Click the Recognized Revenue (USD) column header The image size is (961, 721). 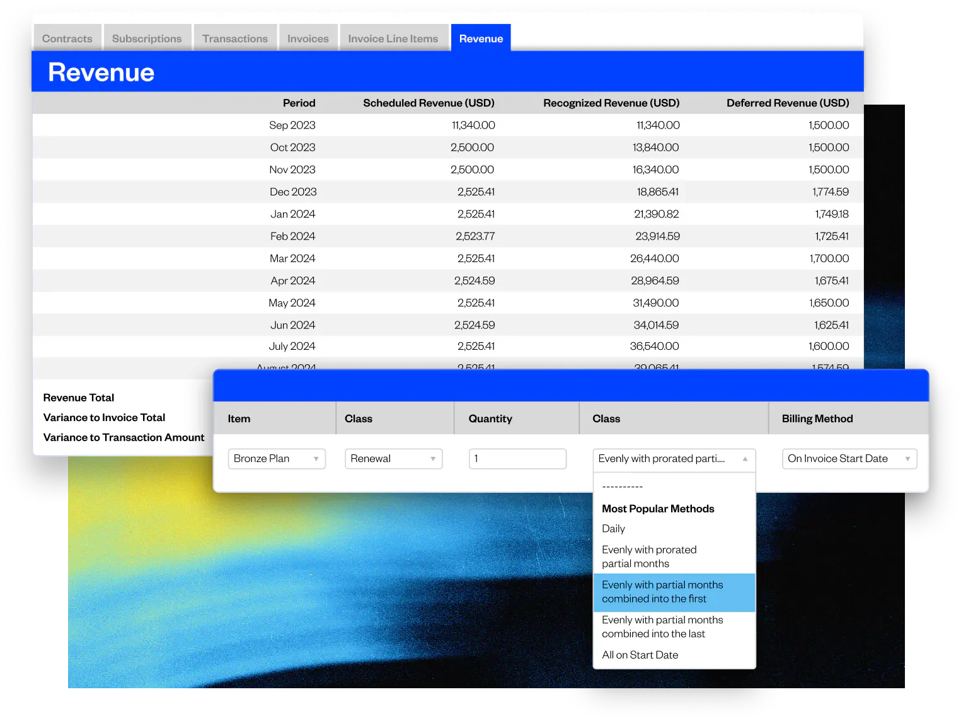tap(611, 103)
